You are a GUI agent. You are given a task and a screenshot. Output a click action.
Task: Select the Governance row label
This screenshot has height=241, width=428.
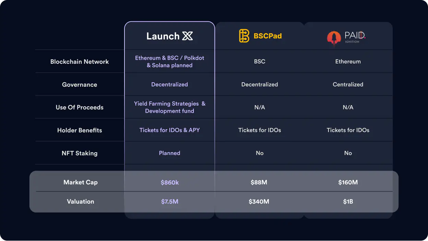80,85
